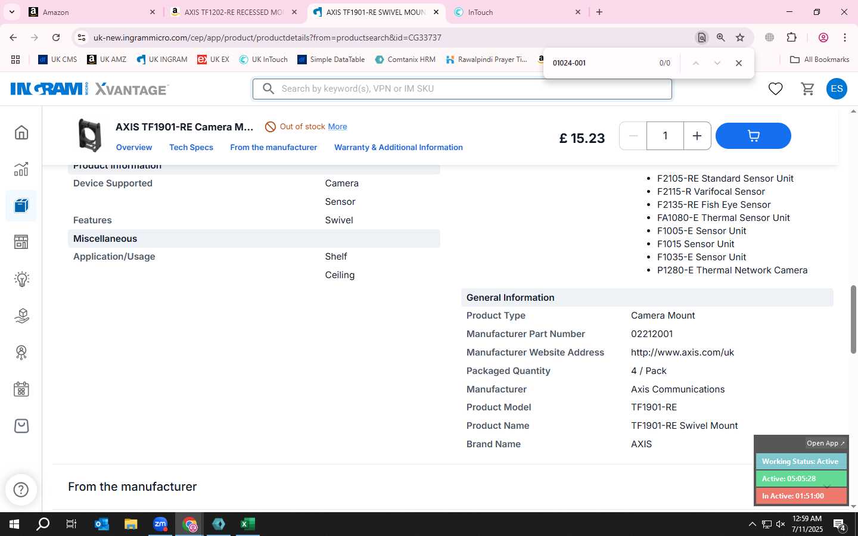Open the shopping cart icon in header
This screenshot has width=858, height=536.
point(808,89)
